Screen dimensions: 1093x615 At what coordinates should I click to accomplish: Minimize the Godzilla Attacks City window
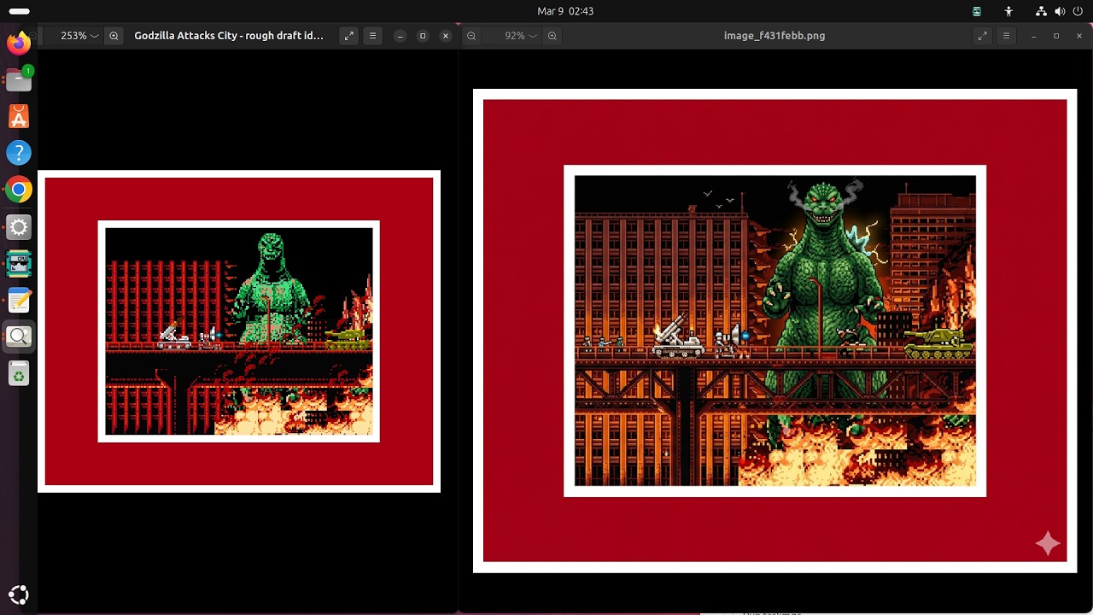(x=400, y=36)
